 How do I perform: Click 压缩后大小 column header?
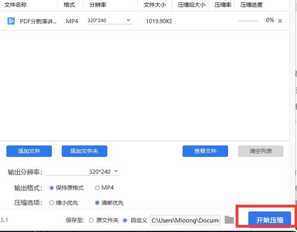(192, 5)
